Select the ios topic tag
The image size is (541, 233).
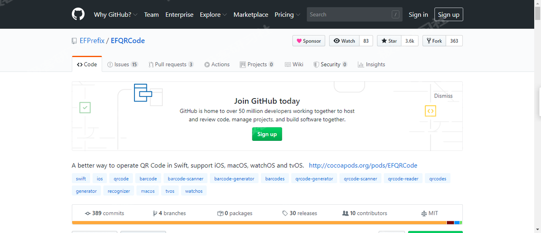100,178
